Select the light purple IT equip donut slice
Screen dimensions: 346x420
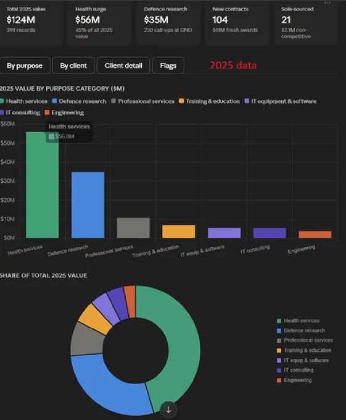[x=106, y=308]
